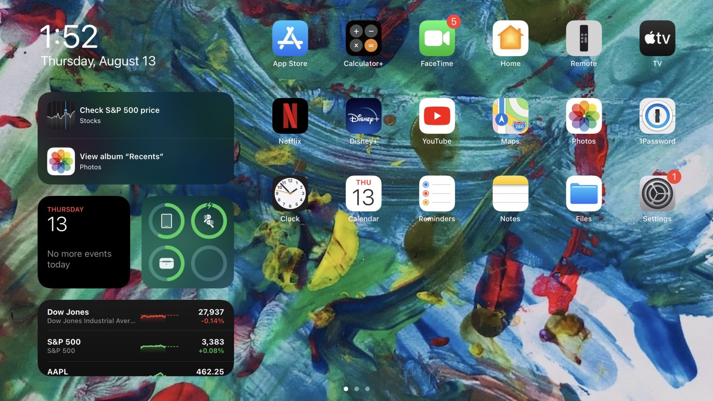Open the App Store app
Viewport: 713px width, 401px height.
click(290, 38)
